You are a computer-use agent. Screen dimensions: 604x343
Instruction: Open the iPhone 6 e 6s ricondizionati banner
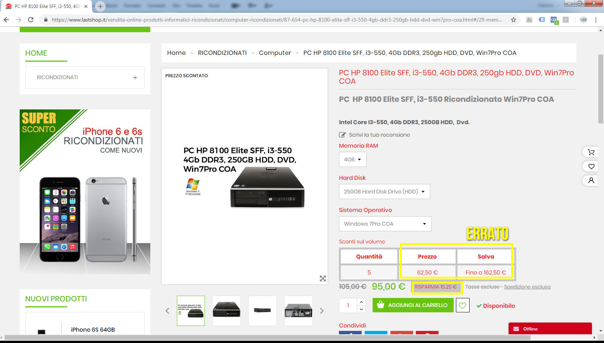(x=85, y=192)
